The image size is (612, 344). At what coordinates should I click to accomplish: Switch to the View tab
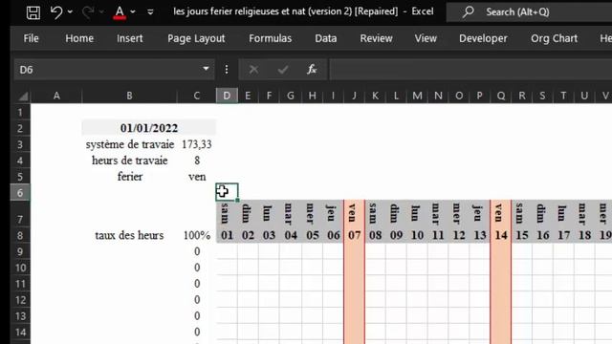click(x=426, y=38)
